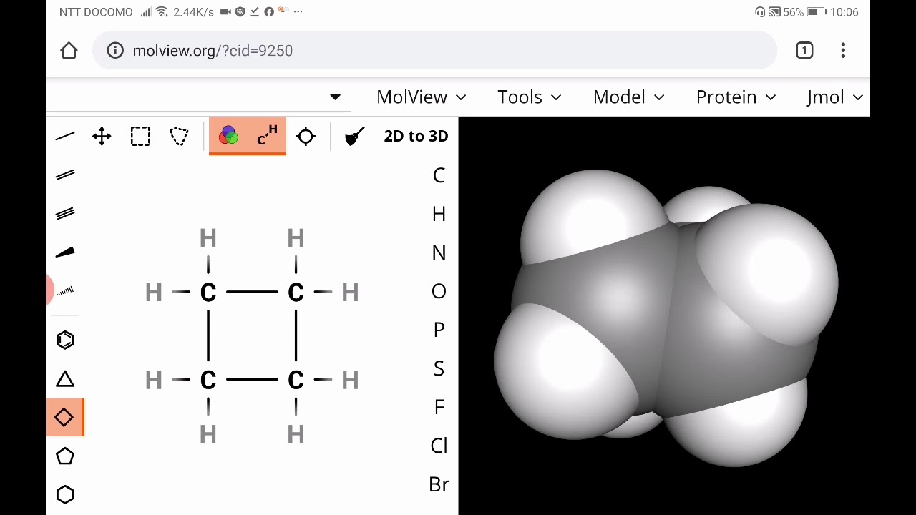
Task: Expand the MolView dropdown menu
Action: click(421, 97)
